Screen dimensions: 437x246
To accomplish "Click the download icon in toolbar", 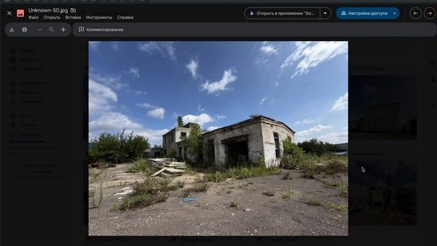I will (x=12, y=29).
